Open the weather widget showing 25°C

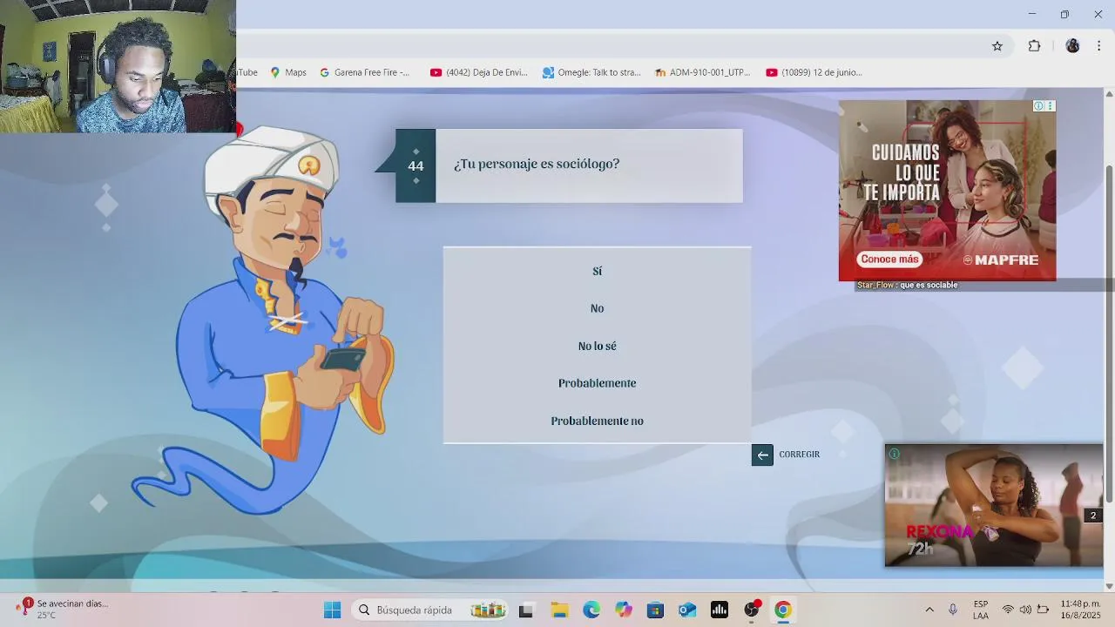[61, 610]
